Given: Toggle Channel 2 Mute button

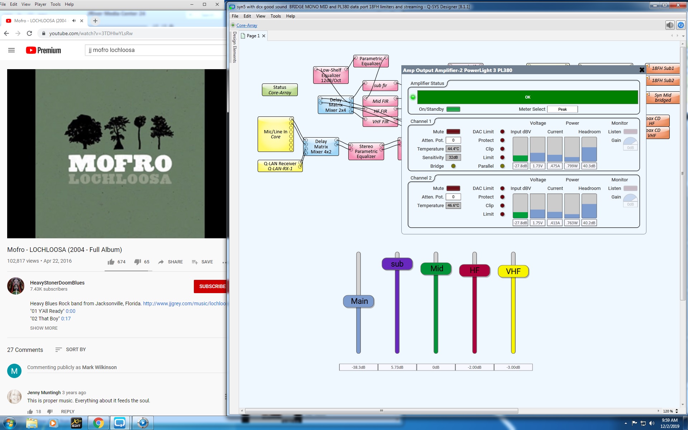Looking at the screenshot, I should (x=453, y=188).
